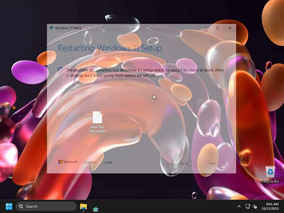The image size is (284, 213).
Task: Open File Explorer from the taskbar
Action: coord(83,206)
